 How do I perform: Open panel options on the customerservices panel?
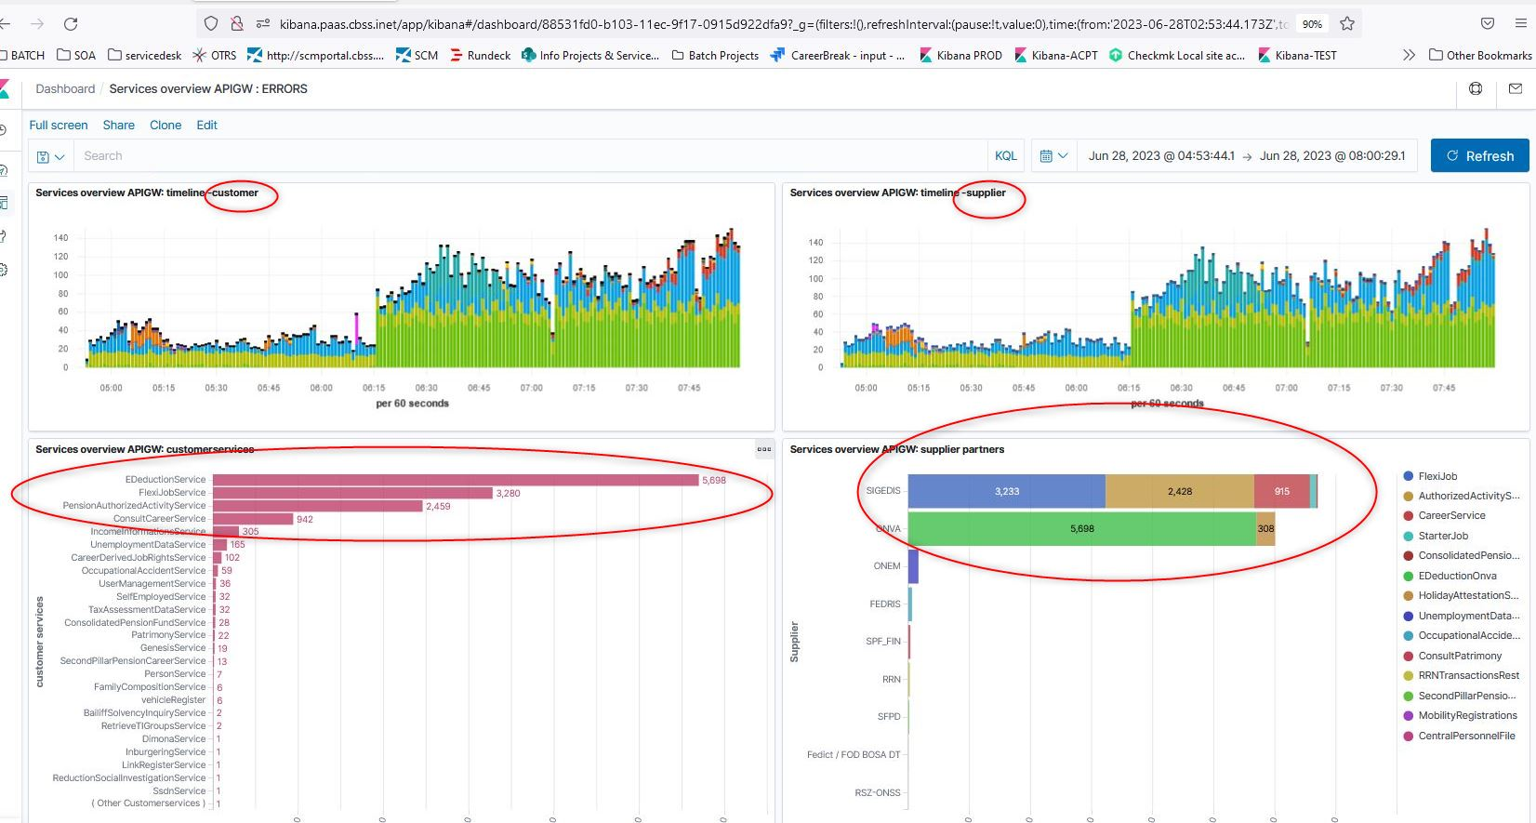tap(764, 449)
